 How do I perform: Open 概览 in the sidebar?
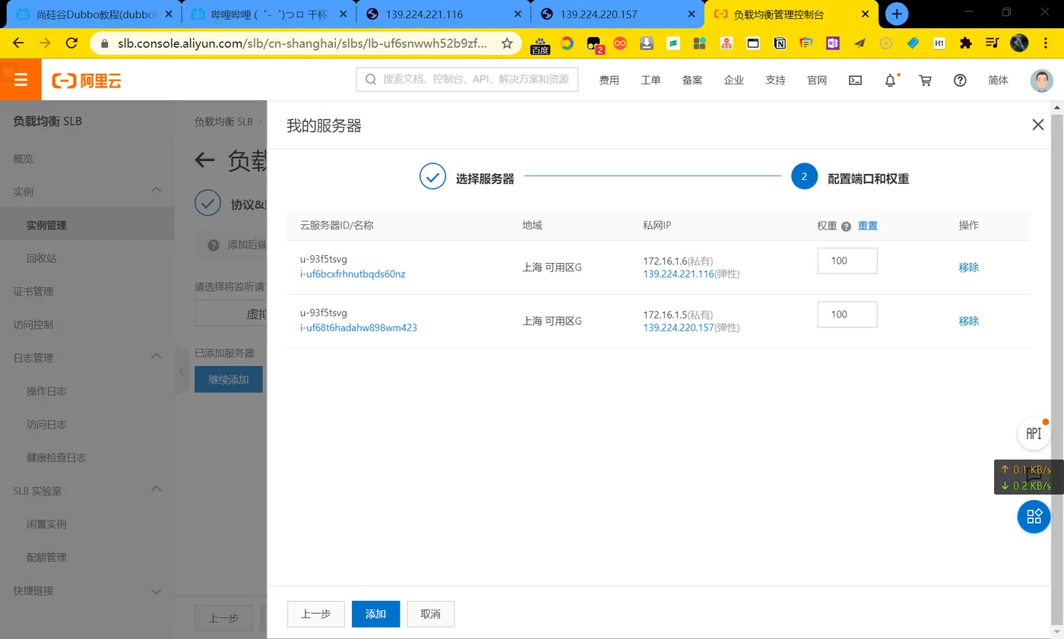[24, 159]
